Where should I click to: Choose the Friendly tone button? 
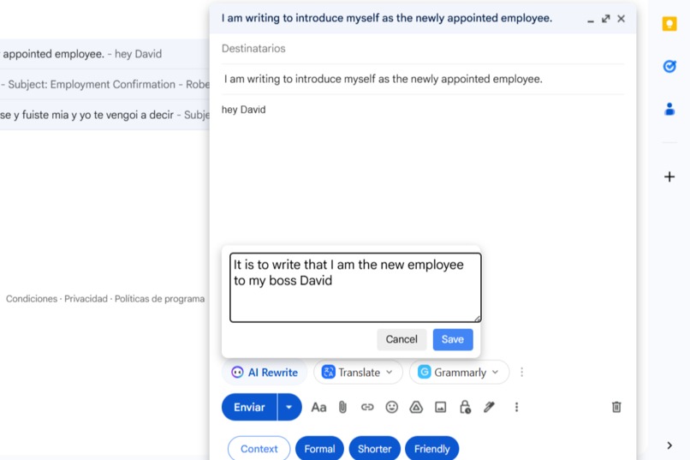click(x=431, y=449)
